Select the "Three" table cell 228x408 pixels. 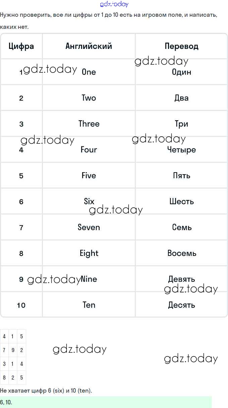(x=89, y=124)
